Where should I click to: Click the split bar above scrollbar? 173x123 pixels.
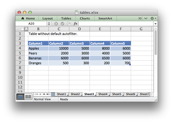pos(155,29)
